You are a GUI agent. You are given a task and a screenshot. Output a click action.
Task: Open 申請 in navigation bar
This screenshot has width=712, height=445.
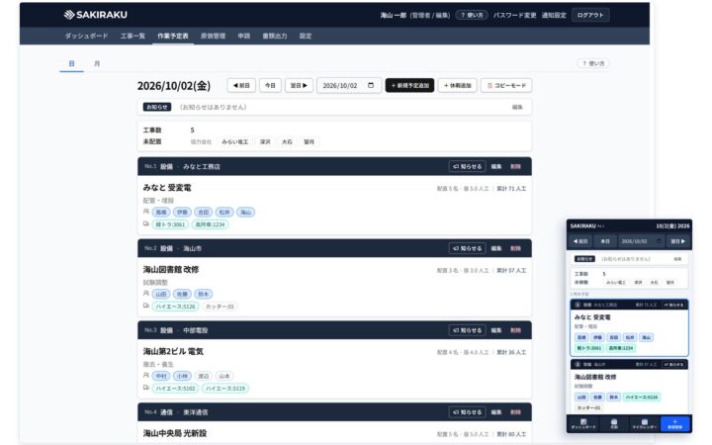[x=244, y=36]
